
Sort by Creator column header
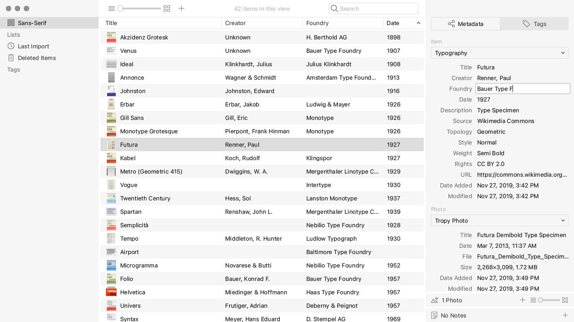[x=262, y=23]
